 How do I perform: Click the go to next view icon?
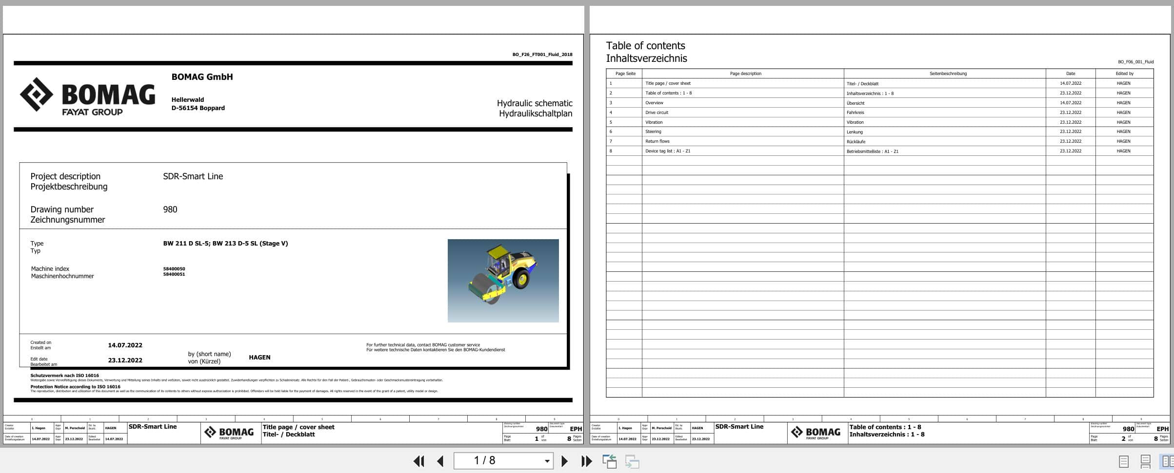pyautogui.click(x=632, y=461)
